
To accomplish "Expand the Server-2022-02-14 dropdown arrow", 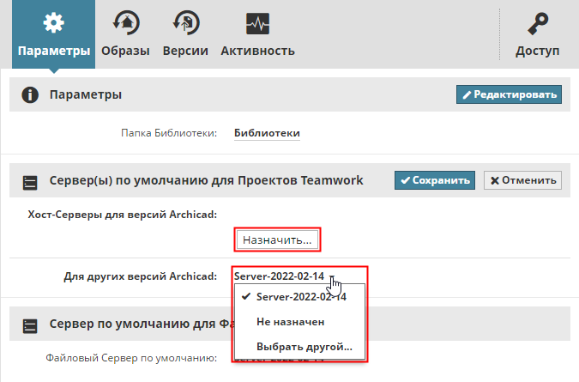I will [332, 276].
